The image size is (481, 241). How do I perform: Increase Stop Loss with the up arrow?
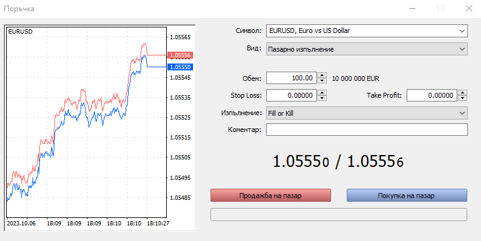322,93
